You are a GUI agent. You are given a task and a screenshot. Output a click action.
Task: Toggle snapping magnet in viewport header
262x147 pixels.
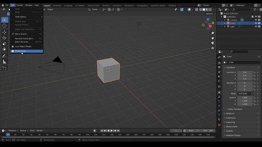(x=109, y=10)
